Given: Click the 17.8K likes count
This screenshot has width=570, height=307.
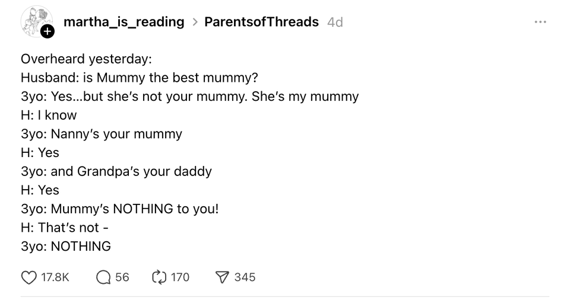Looking at the screenshot, I should click(x=55, y=277).
